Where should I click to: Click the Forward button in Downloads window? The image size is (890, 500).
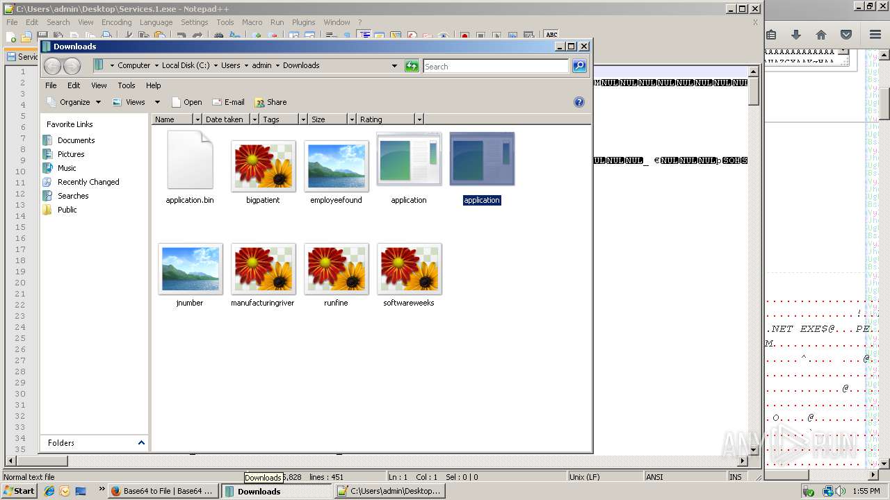[72, 66]
